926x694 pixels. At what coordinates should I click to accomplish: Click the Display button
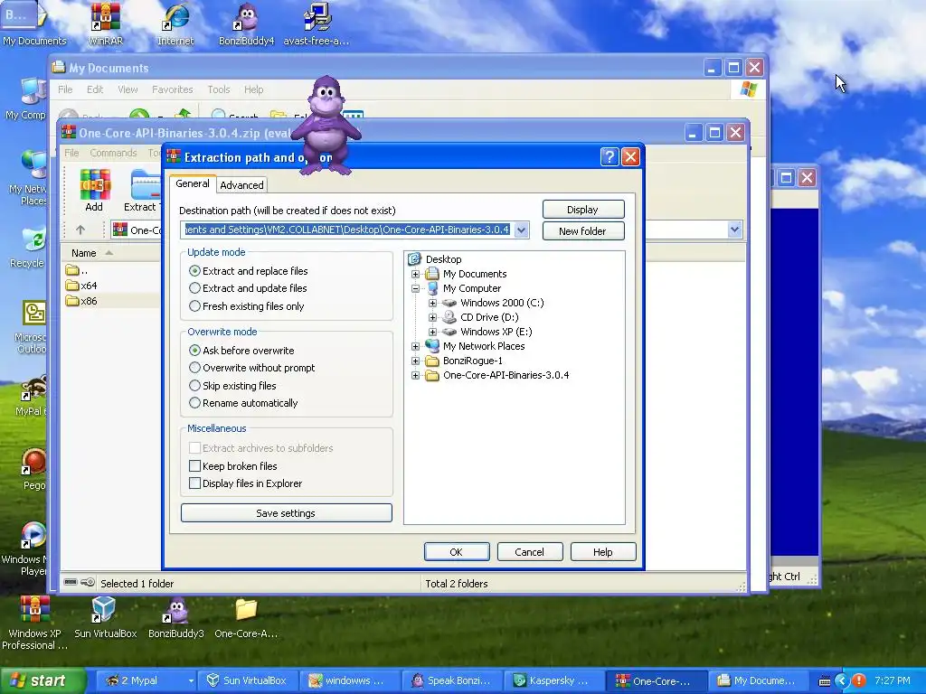(583, 210)
